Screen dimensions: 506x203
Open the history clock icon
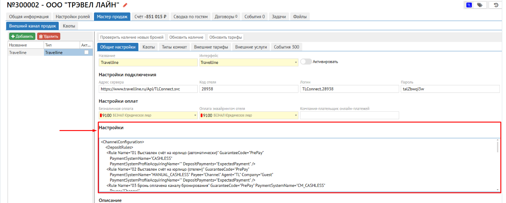pyautogui.click(x=496, y=5)
